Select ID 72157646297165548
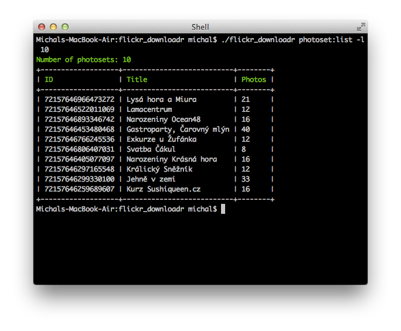The width and height of the screenshot is (401, 331). (x=80, y=169)
